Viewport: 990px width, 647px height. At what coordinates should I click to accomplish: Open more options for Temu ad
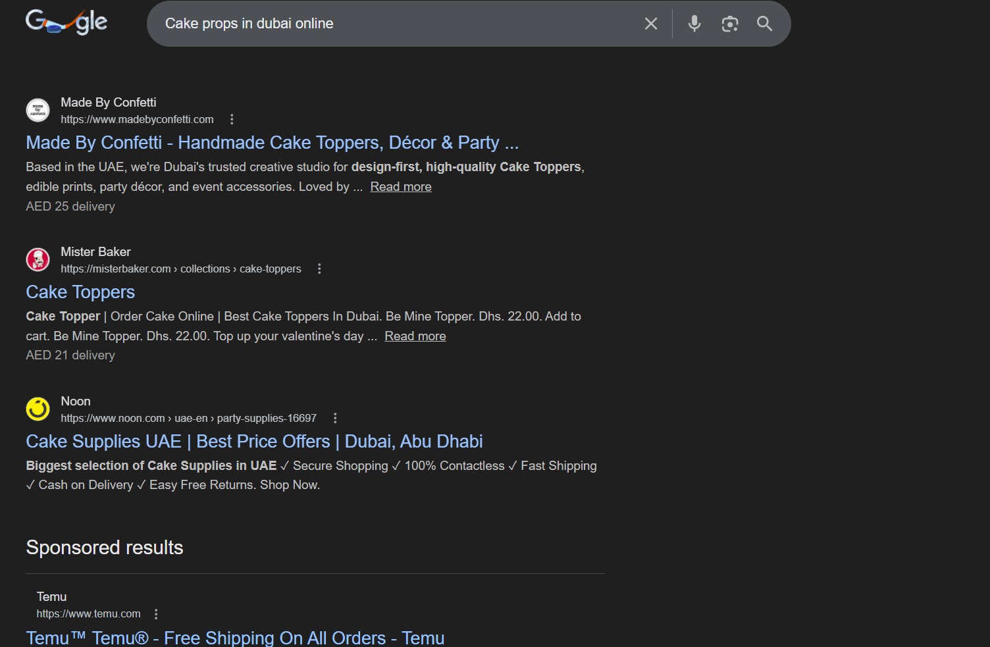[156, 614]
